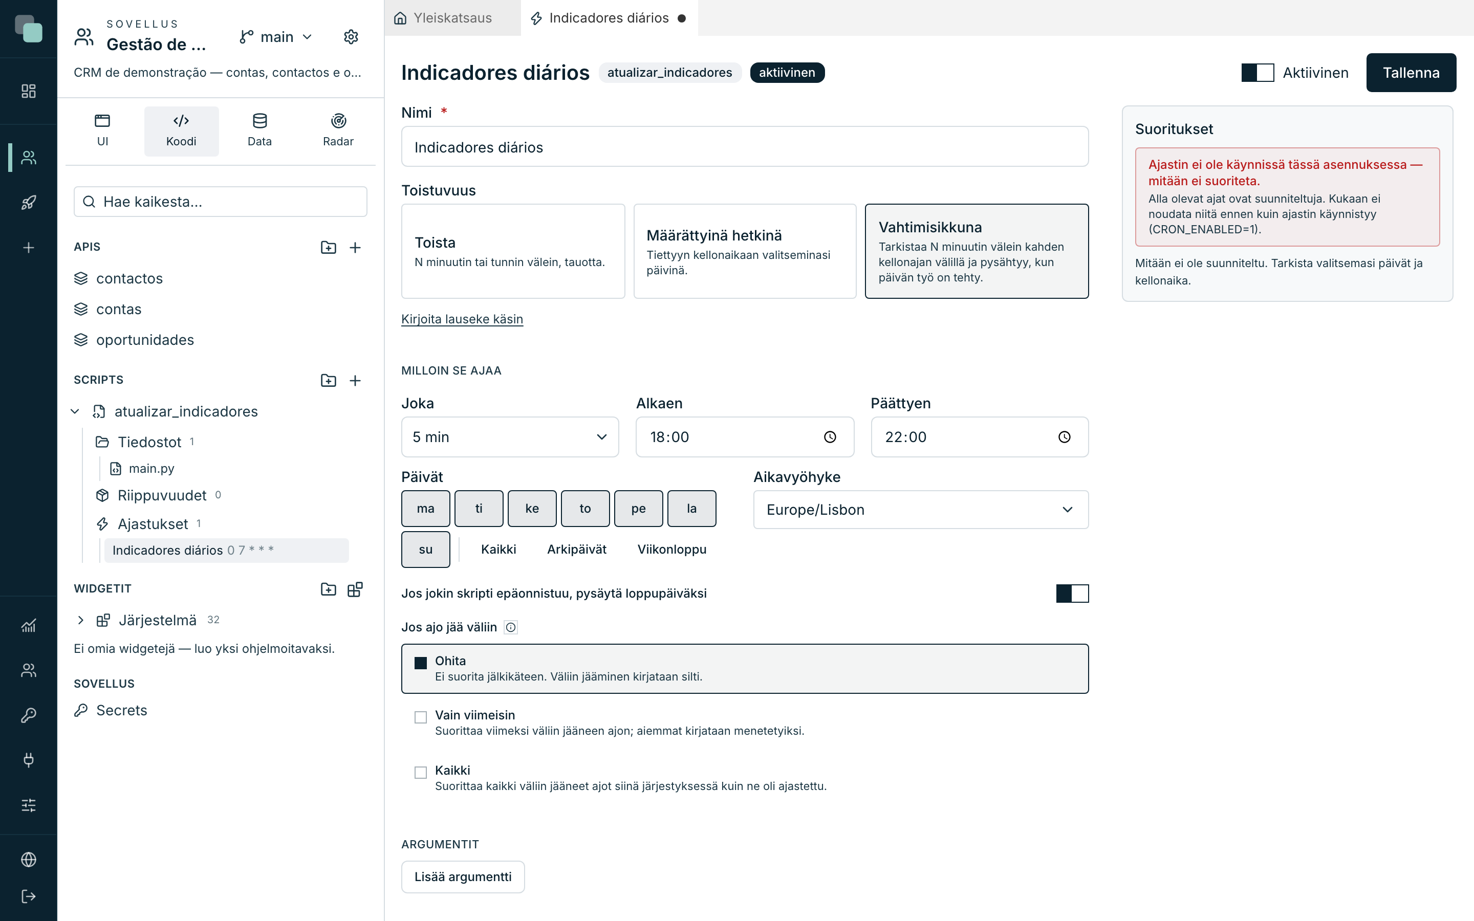This screenshot has height=921, width=1474.
Task: Select the Arkipäivät days preset
Action: coord(576,549)
